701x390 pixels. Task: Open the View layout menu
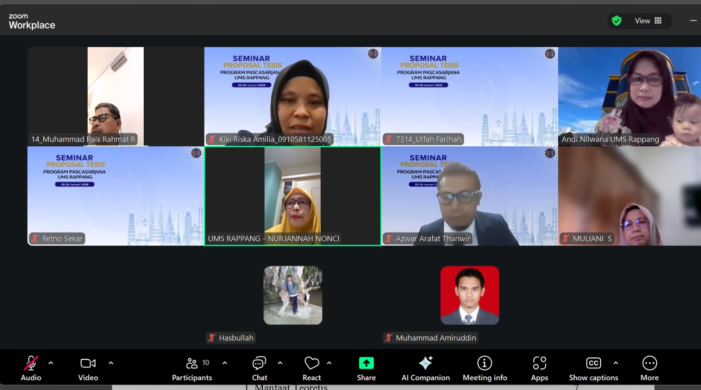coord(648,21)
